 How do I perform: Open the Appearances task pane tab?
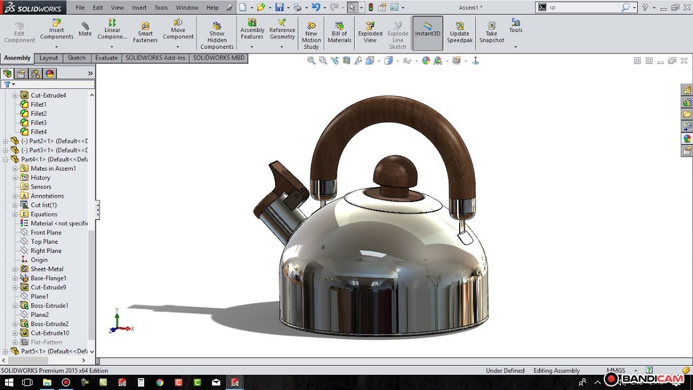point(687,138)
